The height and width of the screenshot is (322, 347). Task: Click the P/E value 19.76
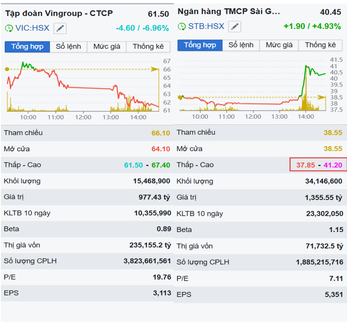[162, 277]
